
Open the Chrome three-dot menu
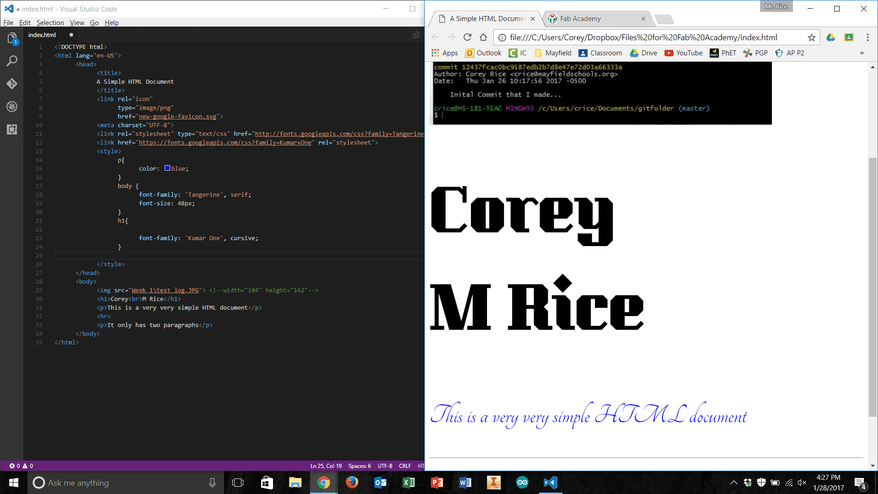[x=867, y=38]
